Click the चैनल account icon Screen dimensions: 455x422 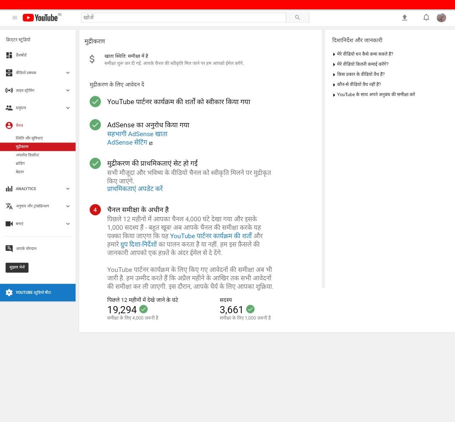click(9, 125)
